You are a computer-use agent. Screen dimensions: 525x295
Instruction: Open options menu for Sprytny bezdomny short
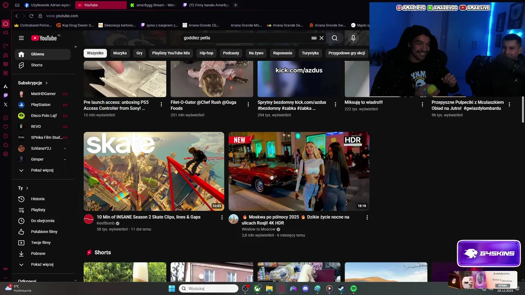pos(335,104)
